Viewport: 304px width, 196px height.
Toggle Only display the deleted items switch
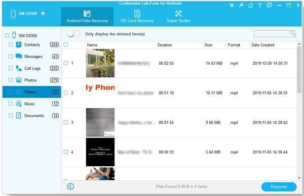pos(73,34)
